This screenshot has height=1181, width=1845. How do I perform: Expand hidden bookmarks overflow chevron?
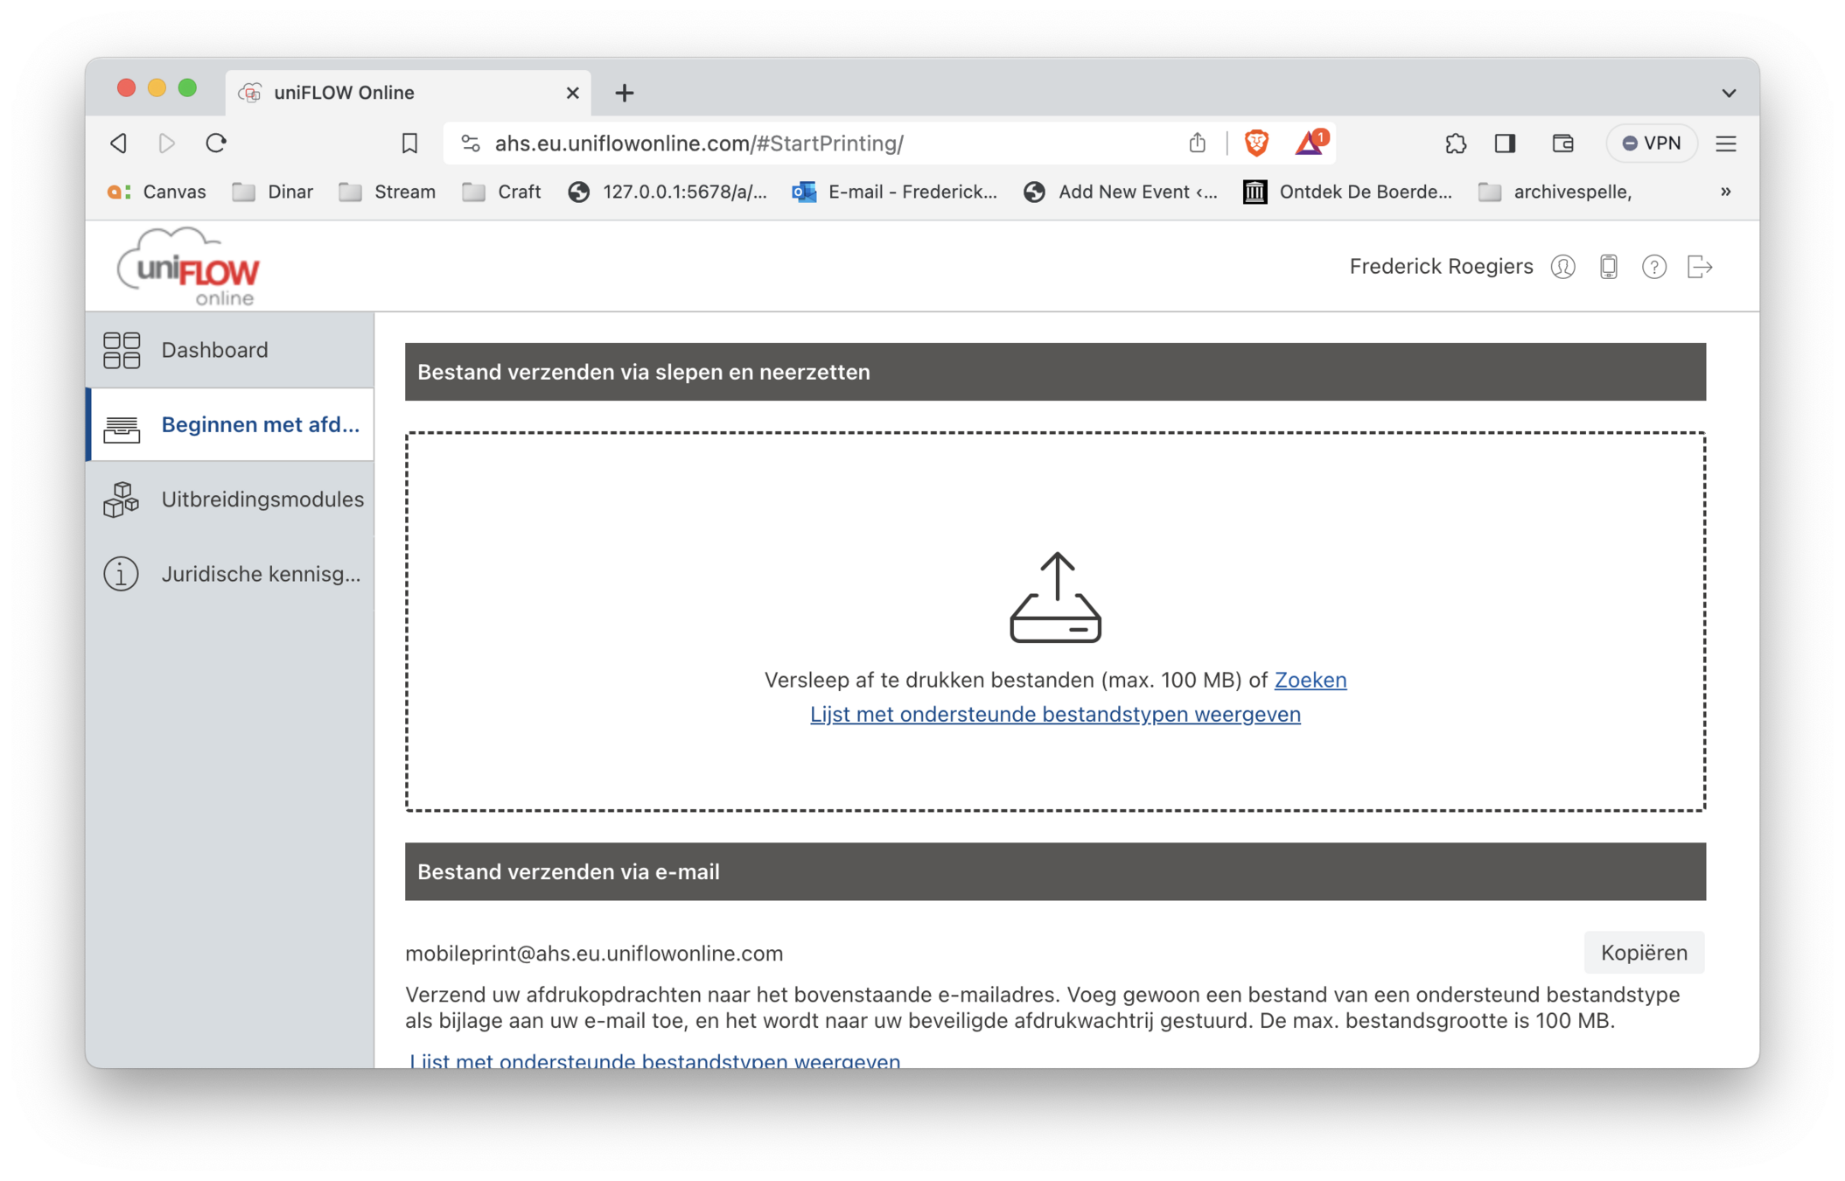click(1725, 192)
